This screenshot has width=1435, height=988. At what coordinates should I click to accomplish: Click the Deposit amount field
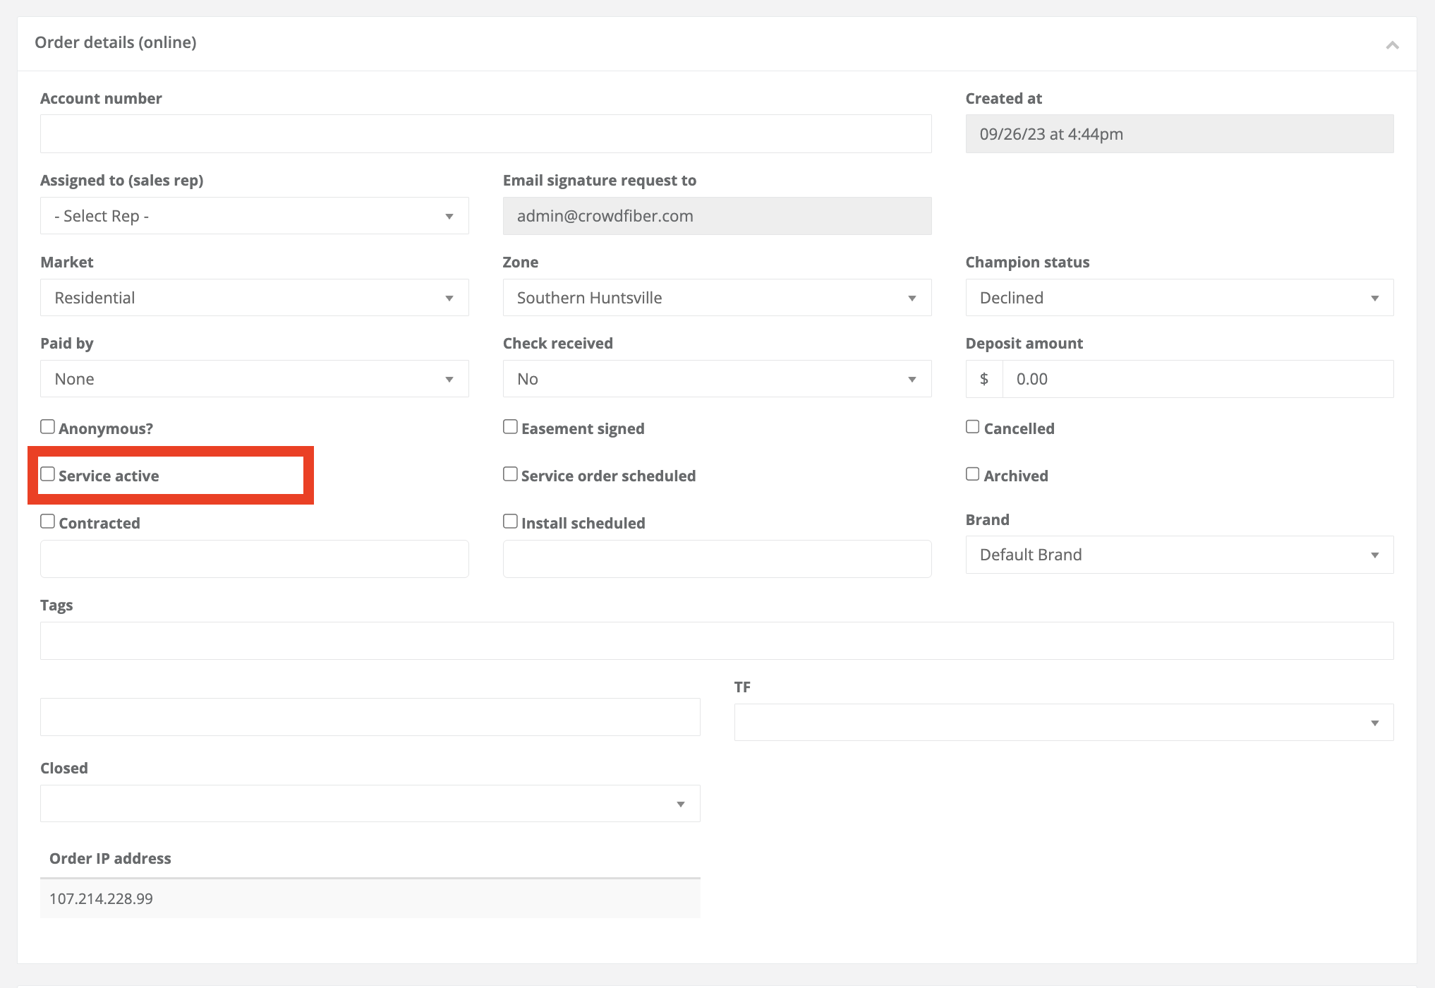1197,379
